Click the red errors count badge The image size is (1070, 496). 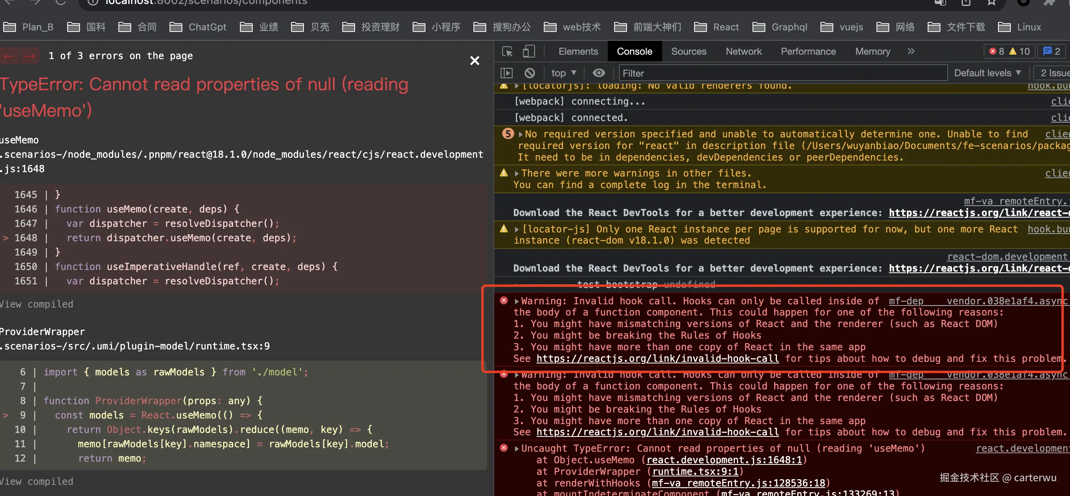(x=997, y=52)
